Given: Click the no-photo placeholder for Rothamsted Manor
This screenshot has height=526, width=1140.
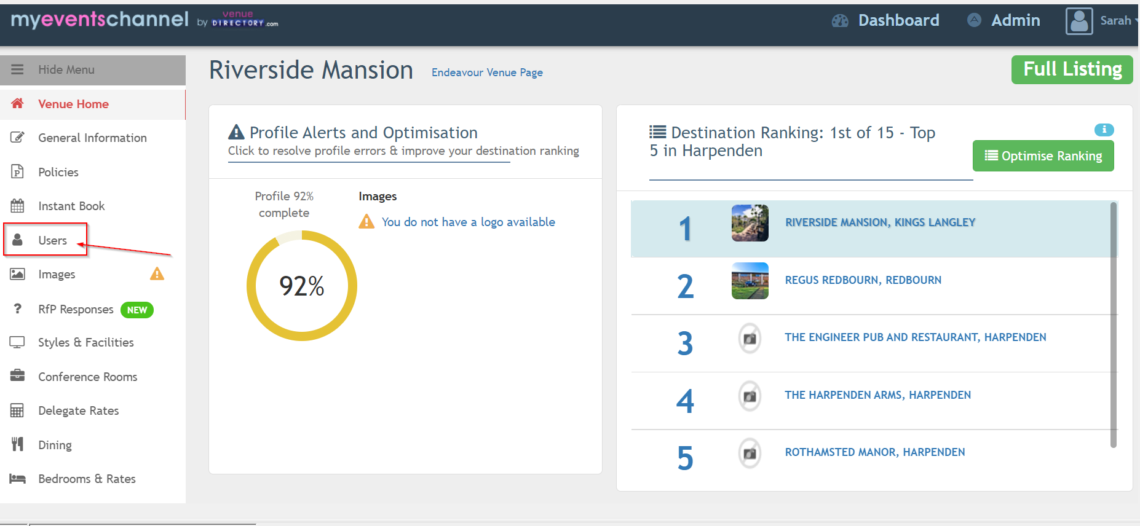Looking at the screenshot, I should coord(750,453).
